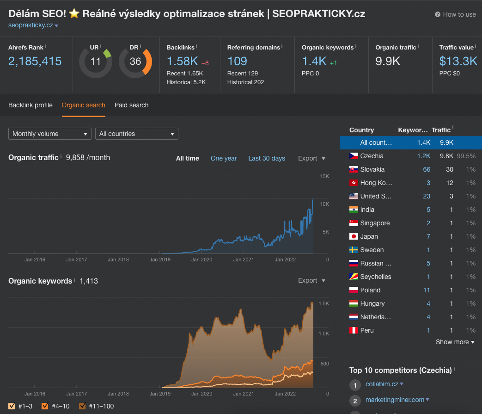The width and height of the screenshot is (482, 414).
Task: Expand Show more countries
Action: coord(455,342)
